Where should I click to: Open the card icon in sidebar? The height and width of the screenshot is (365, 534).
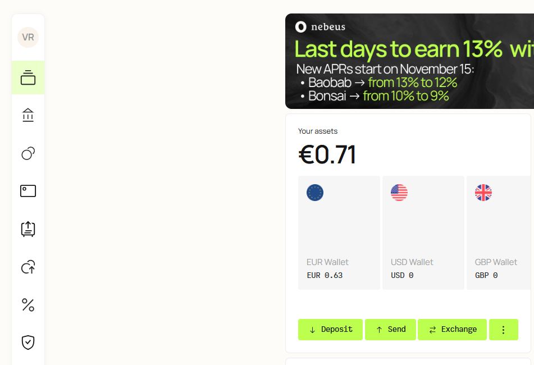pos(28,191)
